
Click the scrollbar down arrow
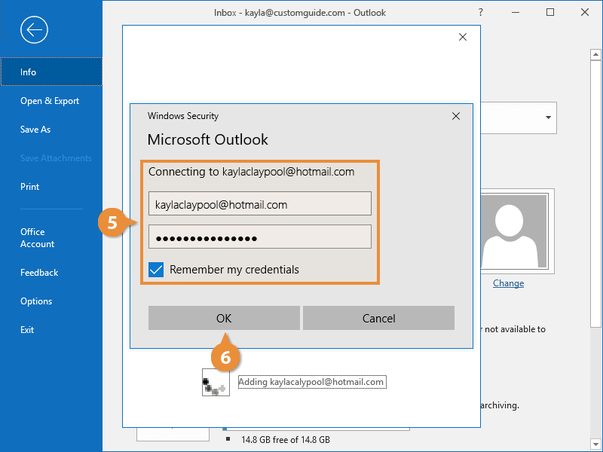[x=595, y=444]
